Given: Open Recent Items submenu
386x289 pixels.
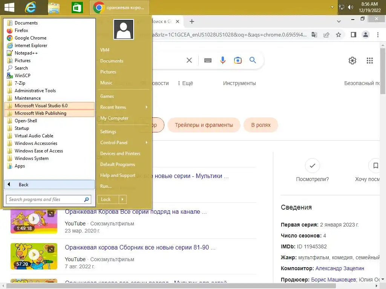Looking at the screenshot, I should [x=124, y=107].
